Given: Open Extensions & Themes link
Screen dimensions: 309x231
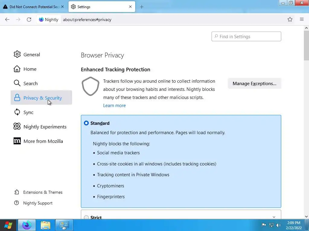Looking at the screenshot, I should point(43,192).
